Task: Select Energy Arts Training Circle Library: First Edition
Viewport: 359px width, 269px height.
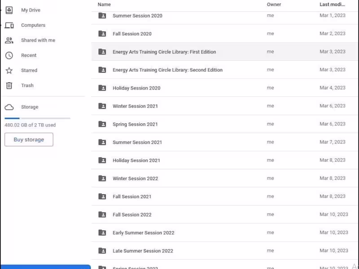Action: pos(164,52)
